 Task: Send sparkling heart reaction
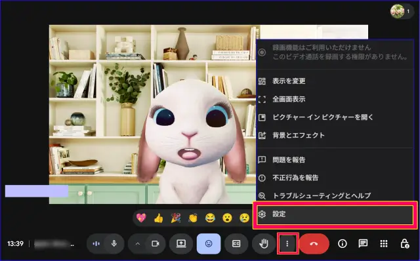[x=141, y=218]
